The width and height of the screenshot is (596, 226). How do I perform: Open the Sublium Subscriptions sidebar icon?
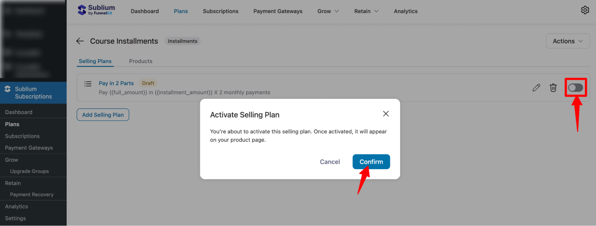pyautogui.click(x=7, y=88)
